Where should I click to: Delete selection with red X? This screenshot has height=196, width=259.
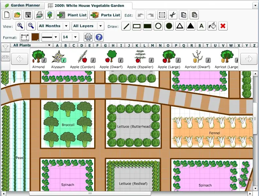223,26
